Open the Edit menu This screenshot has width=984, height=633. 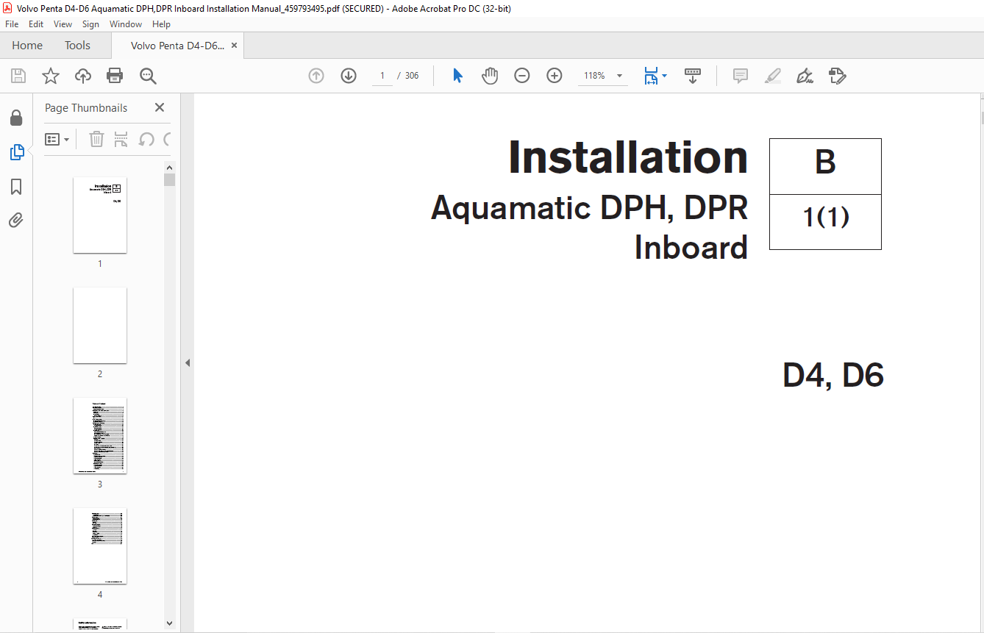36,24
